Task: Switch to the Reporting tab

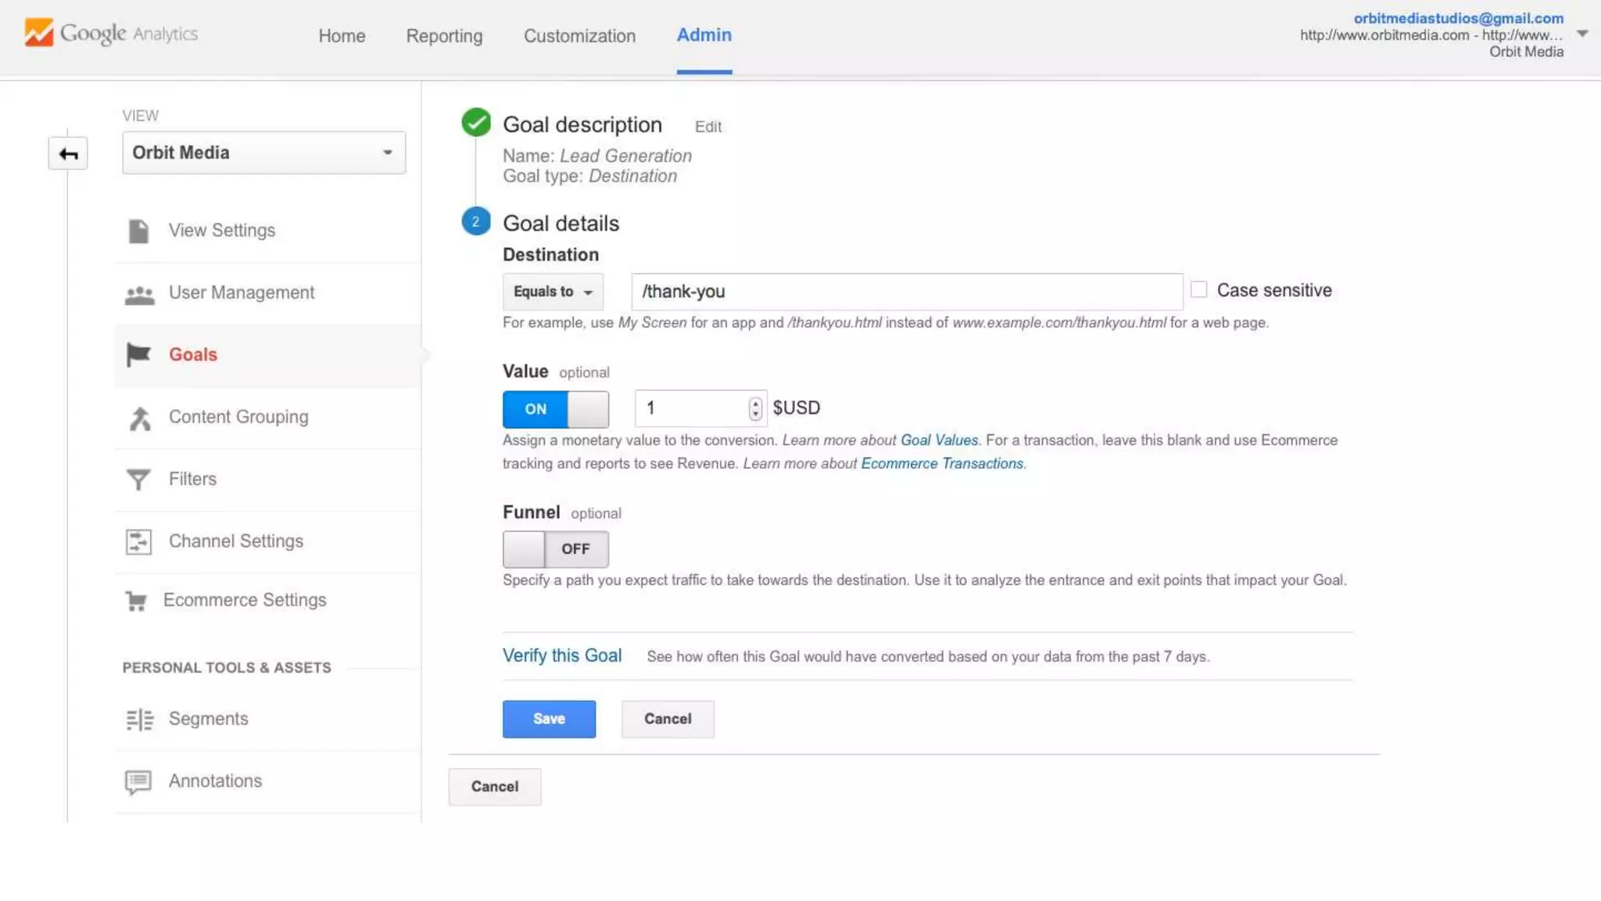Action: point(444,36)
